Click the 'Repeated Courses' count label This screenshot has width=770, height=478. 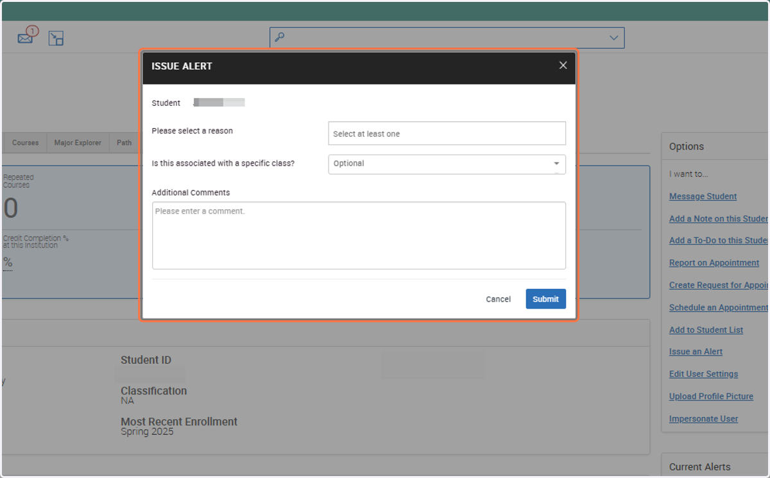pos(18,181)
